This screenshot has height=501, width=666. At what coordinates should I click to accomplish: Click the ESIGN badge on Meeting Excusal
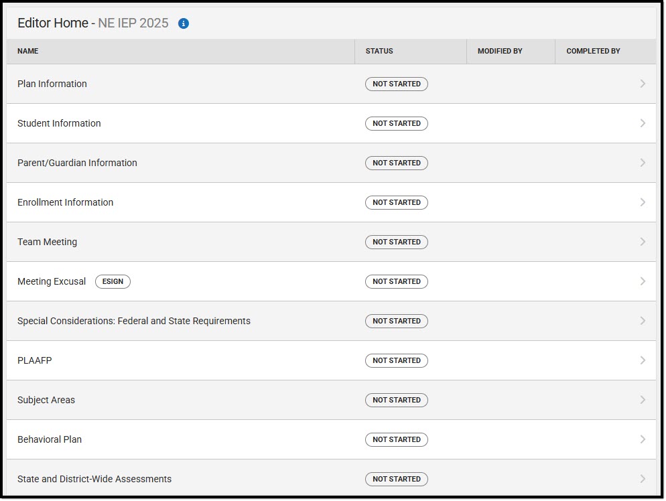point(113,281)
